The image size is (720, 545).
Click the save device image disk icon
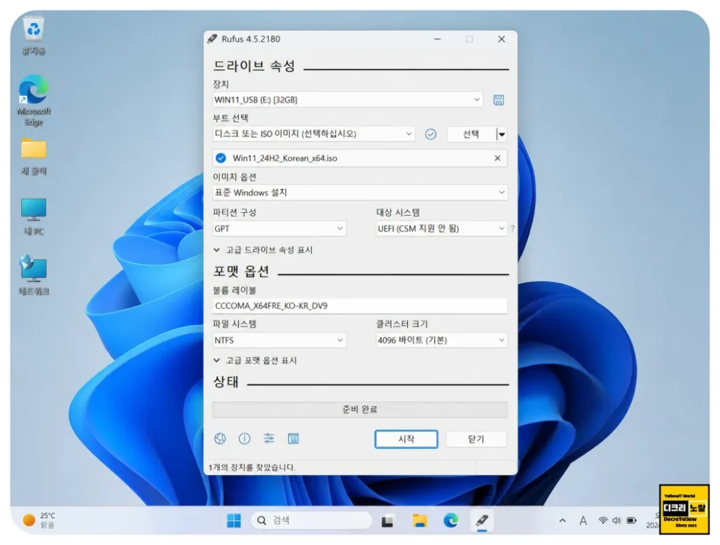point(499,100)
